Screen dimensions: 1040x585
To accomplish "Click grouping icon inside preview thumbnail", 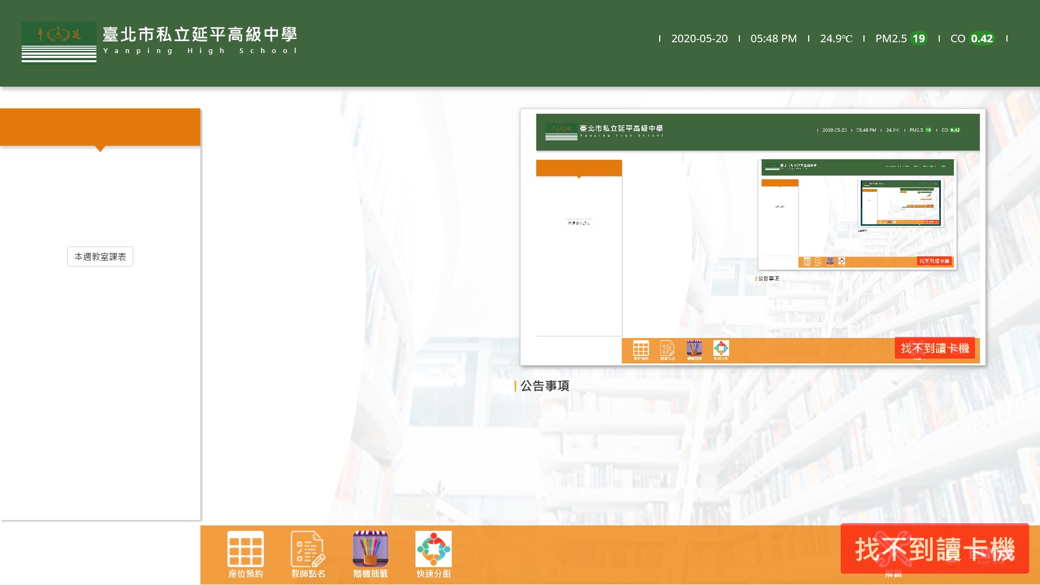I will pos(721,349).
